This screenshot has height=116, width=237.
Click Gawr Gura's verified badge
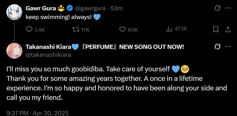click(70, 8)
